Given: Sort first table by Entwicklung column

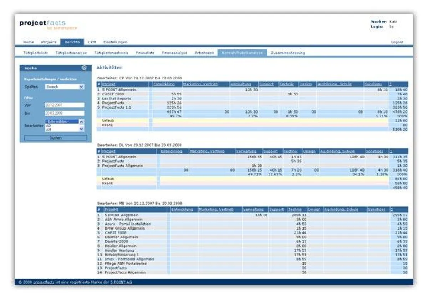Looking at the screenshot, I should click(164, 84).
